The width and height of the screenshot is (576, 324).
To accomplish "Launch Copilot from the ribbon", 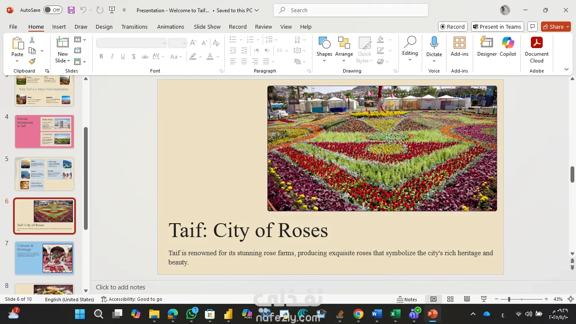I will click(x=508, y=46).
